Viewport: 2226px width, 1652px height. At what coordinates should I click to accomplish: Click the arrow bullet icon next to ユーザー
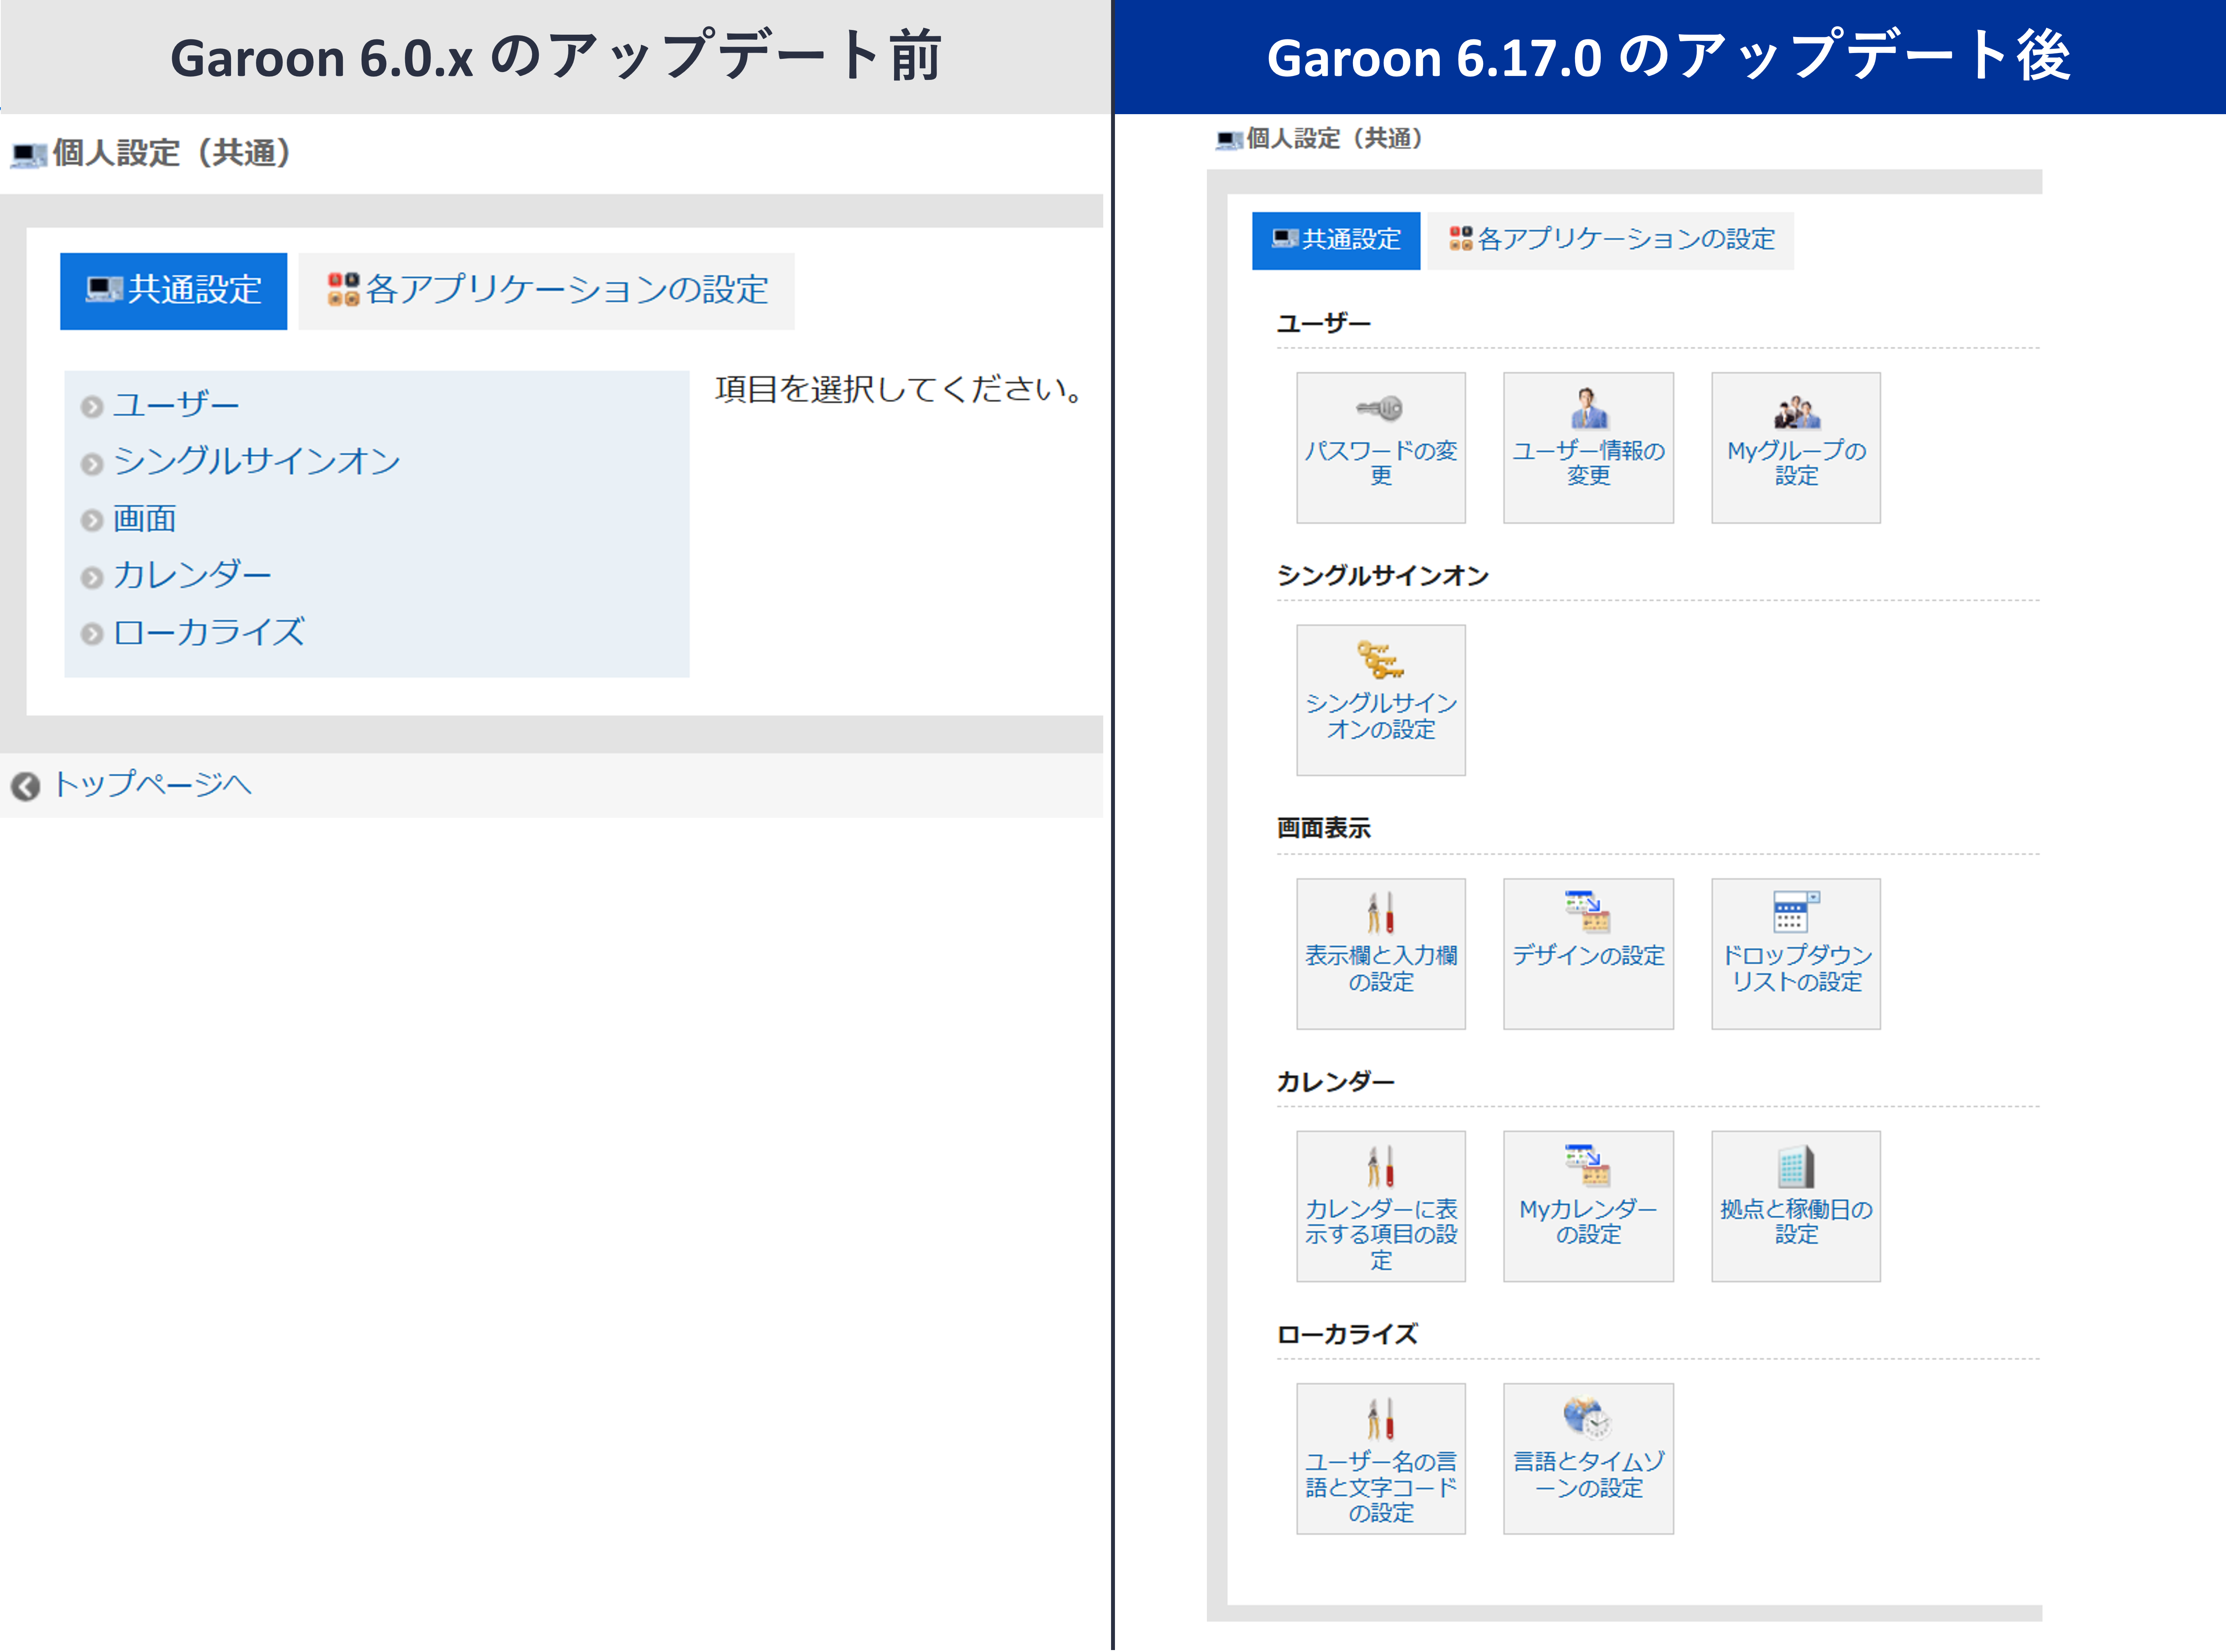click(92, 407)
